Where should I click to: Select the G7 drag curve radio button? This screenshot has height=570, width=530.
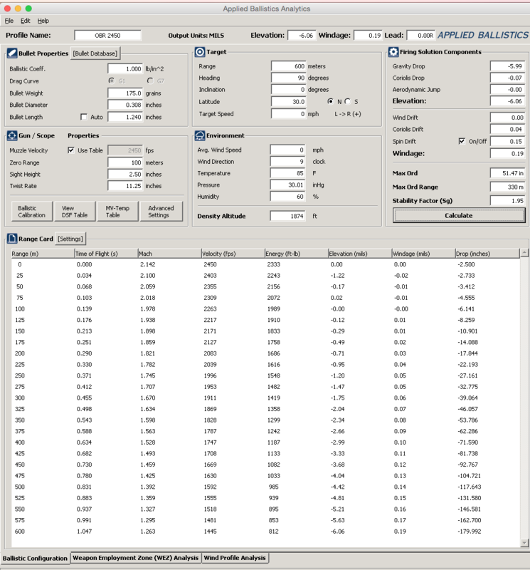point(150,81)
